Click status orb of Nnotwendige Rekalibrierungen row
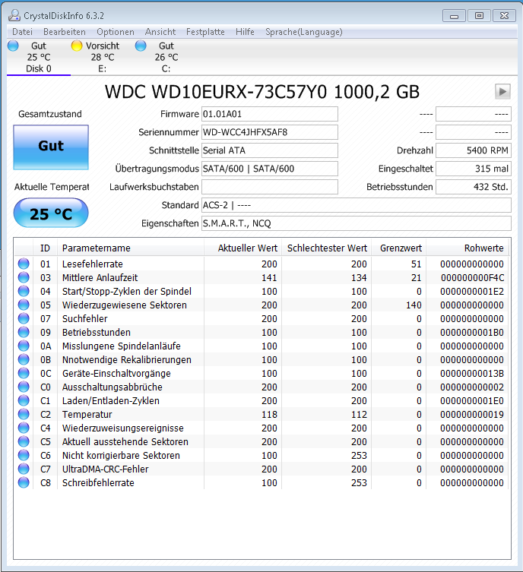 coord(24,360)
